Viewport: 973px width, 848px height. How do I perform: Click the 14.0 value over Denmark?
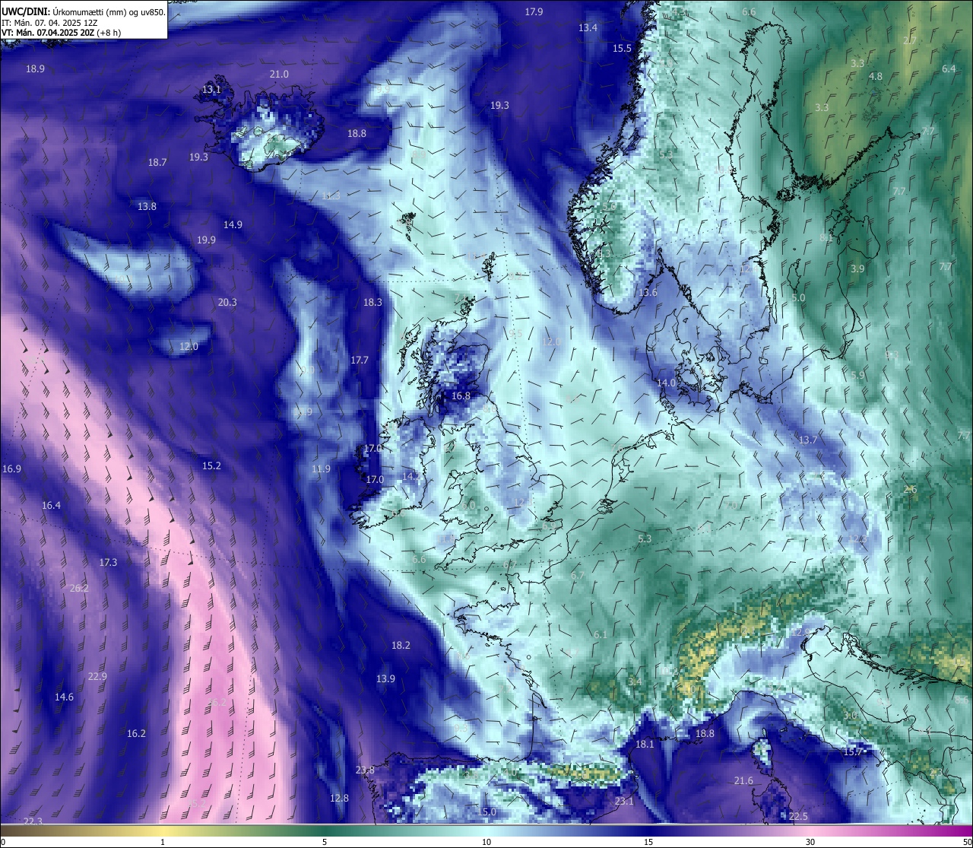click(x=666, y=383)
